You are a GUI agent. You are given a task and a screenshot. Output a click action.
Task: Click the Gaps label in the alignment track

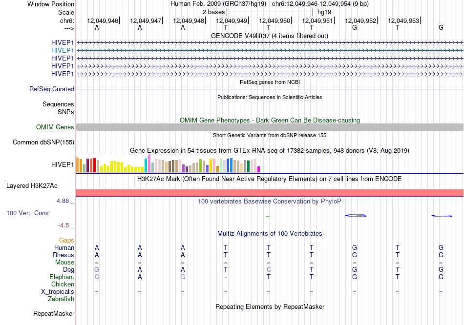tap(66, 241)
